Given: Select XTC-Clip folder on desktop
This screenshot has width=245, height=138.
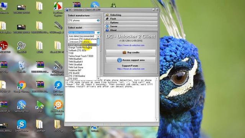Looking at the screenshot, I should [58, 126].
